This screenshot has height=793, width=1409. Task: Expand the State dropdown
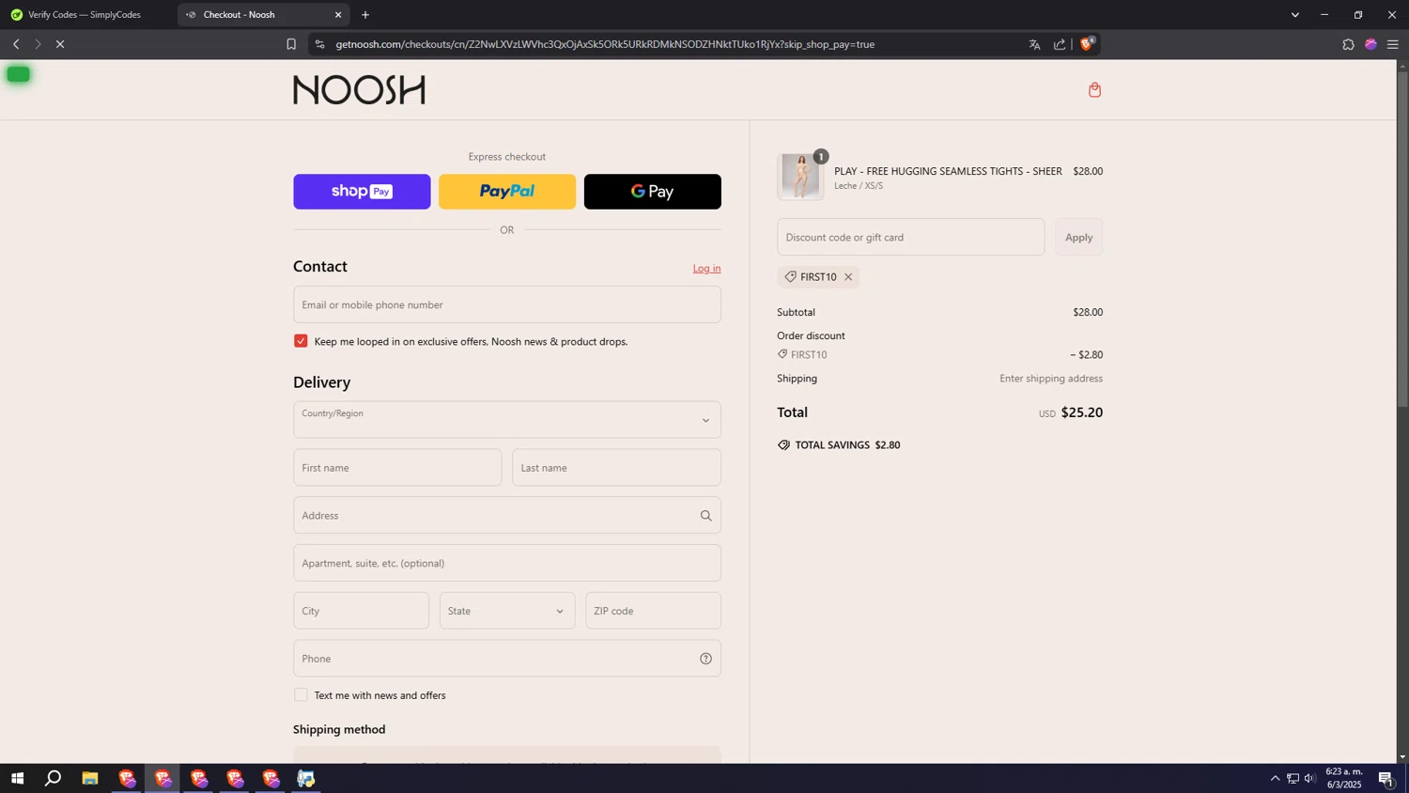507,611
